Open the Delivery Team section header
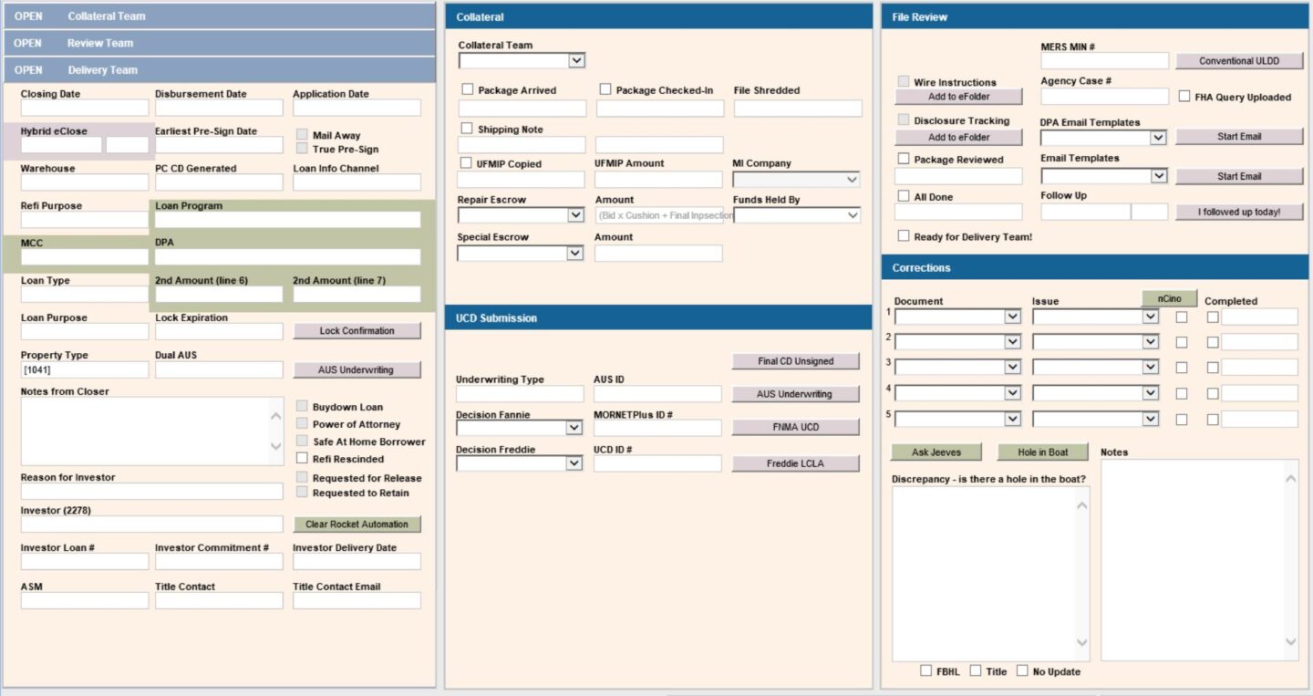This screenshot has height=696, width=1313. coord(102,70)
